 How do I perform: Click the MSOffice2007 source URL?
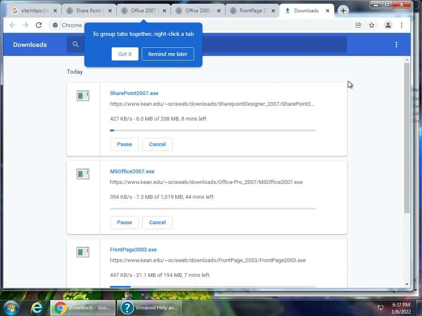206,182
